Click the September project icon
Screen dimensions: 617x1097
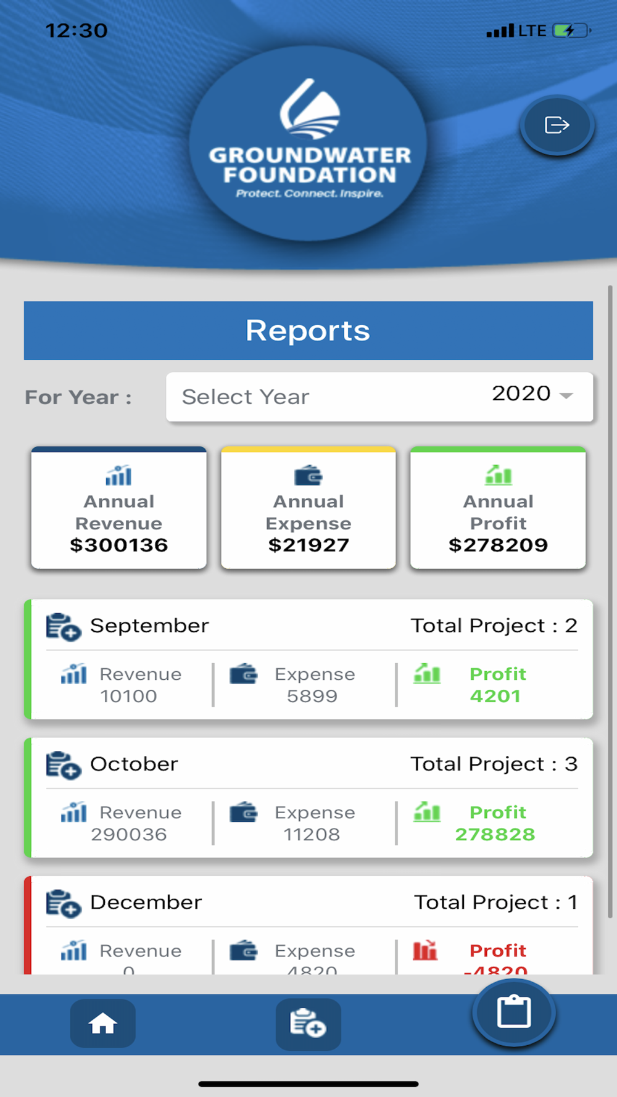point(63,627)
